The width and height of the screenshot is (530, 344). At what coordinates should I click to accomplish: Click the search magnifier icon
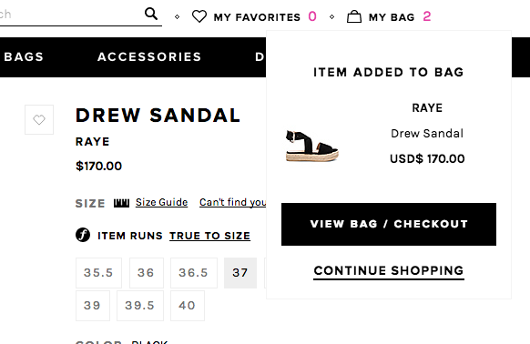(x=151, y=14)
